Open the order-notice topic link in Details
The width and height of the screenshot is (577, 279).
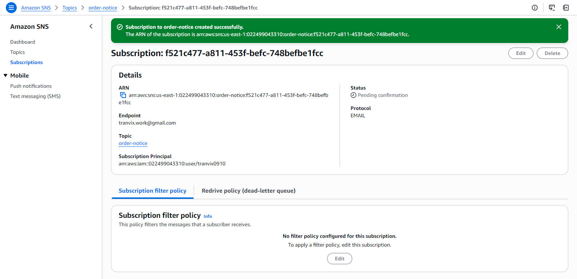[x=133, y=143]
